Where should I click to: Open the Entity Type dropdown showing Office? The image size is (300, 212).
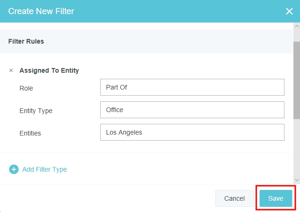192,110
